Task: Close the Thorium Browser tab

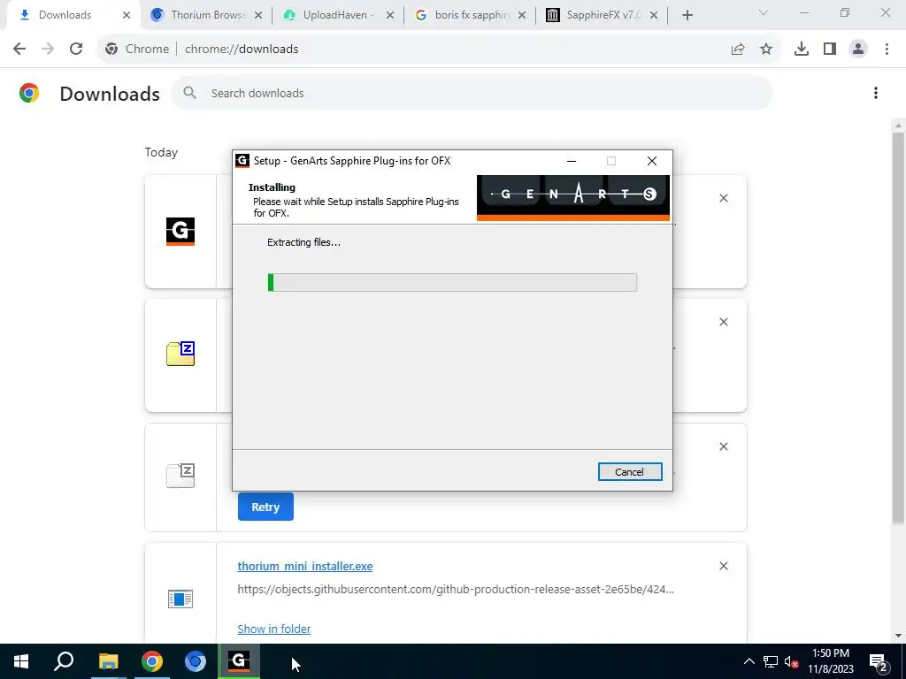Action: pyautogui.click(x=258, y=15)
